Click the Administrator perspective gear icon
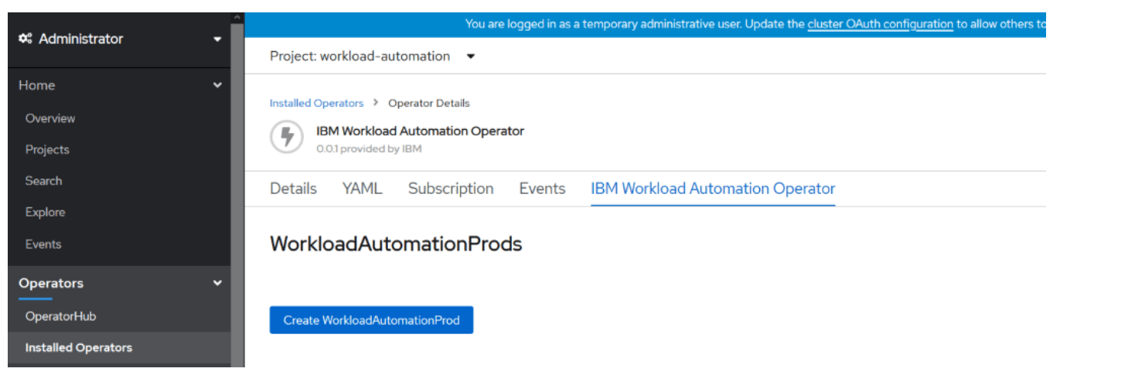 26,39
